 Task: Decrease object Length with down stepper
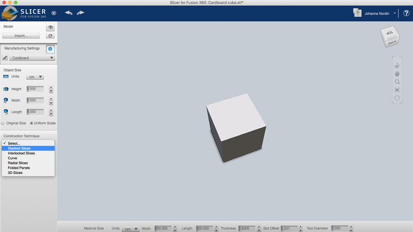tap(51, 114)
